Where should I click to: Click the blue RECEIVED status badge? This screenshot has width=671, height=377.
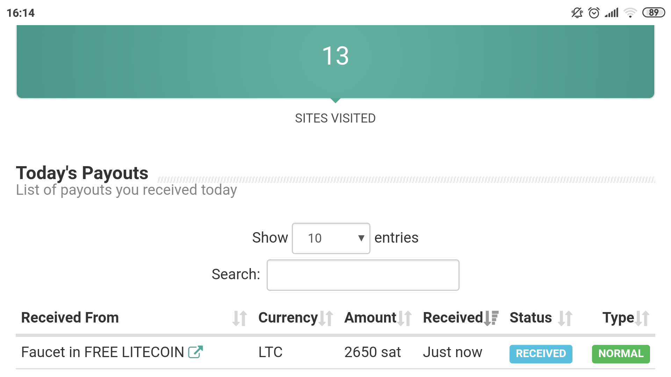click(x=541, y=354)
